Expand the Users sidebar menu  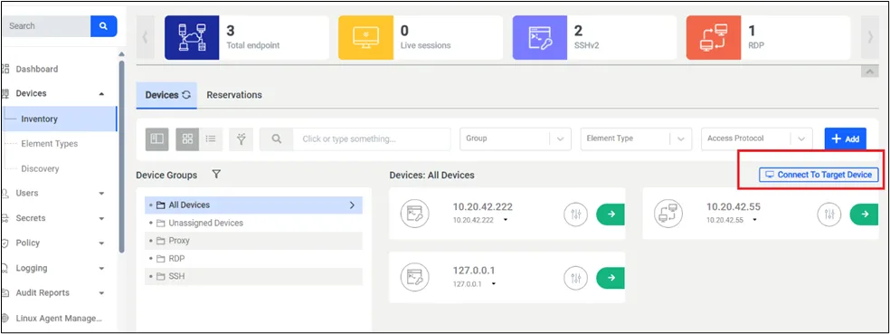(x=101, y=193)
